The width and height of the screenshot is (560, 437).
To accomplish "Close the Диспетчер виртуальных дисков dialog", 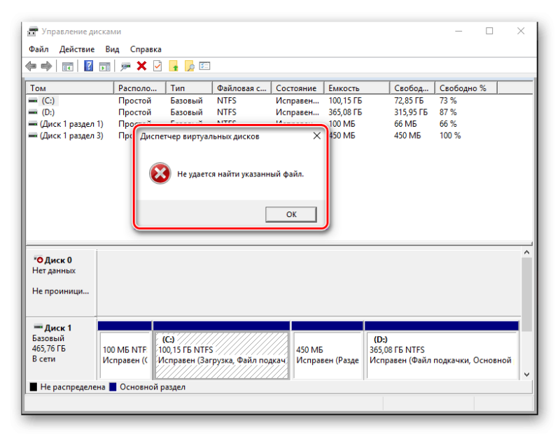I will (317, 136).
